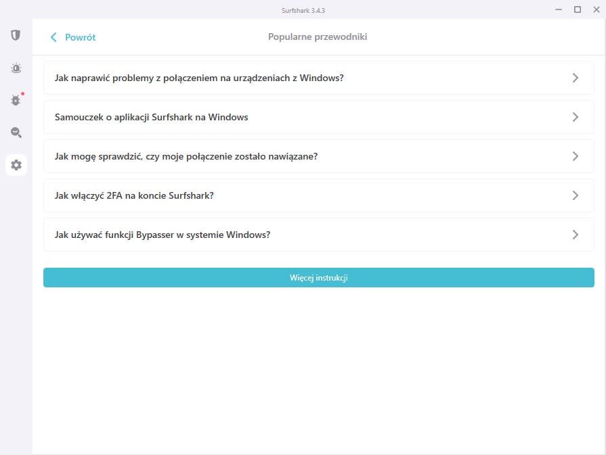Screen dimensions: 606x455
Task: Expand chevron for 2FA guide
Action: click(575, 195)
